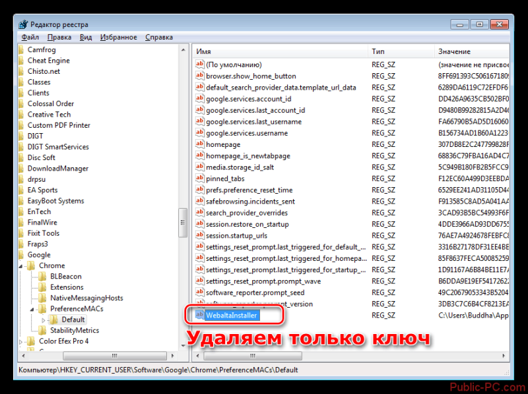
Task: Click the icon next to pinned_tabs
Action: click(200, 179)
